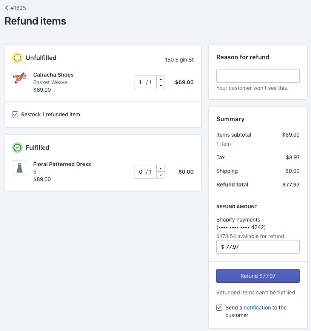The width and height of the screenshot is (311, 331).
Task: Decrease Floral Patterned Dress refund quantity
Action: [x=160, y=175]
